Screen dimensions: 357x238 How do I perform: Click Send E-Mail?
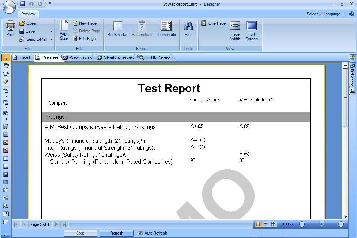33,39
